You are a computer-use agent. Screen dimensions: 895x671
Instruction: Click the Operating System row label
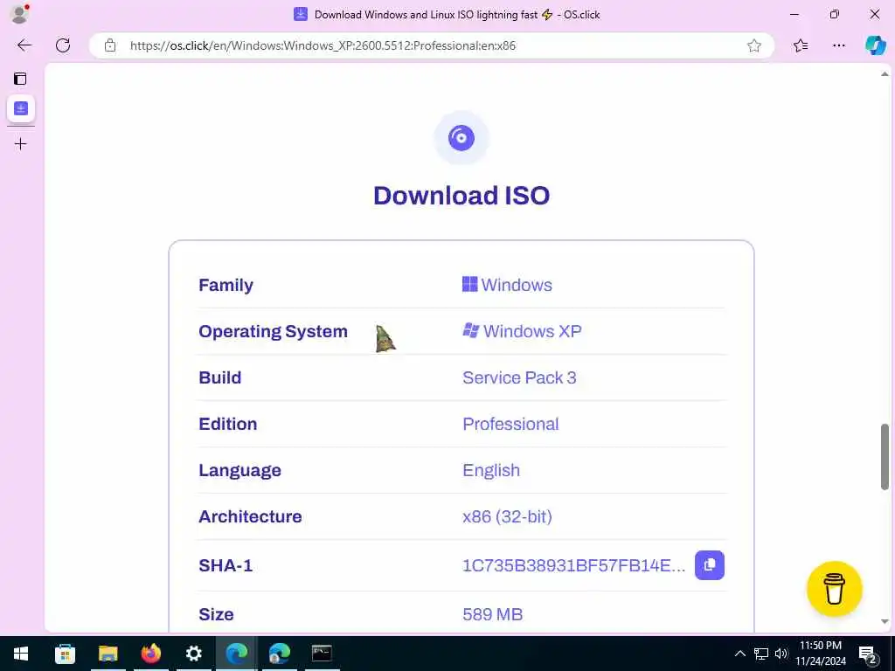click(273, 331)
